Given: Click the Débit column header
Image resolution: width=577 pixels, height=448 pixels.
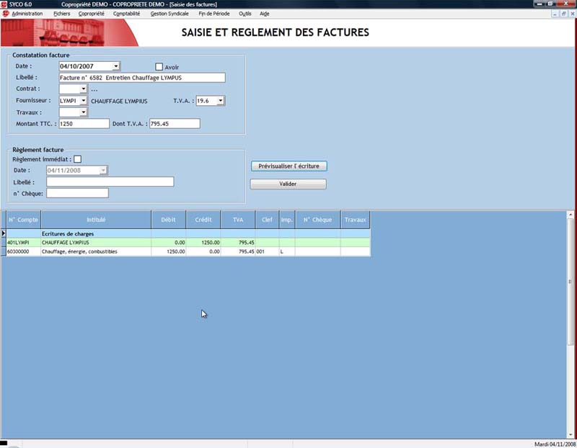Looking at the screenshot, I should point(168,219).
